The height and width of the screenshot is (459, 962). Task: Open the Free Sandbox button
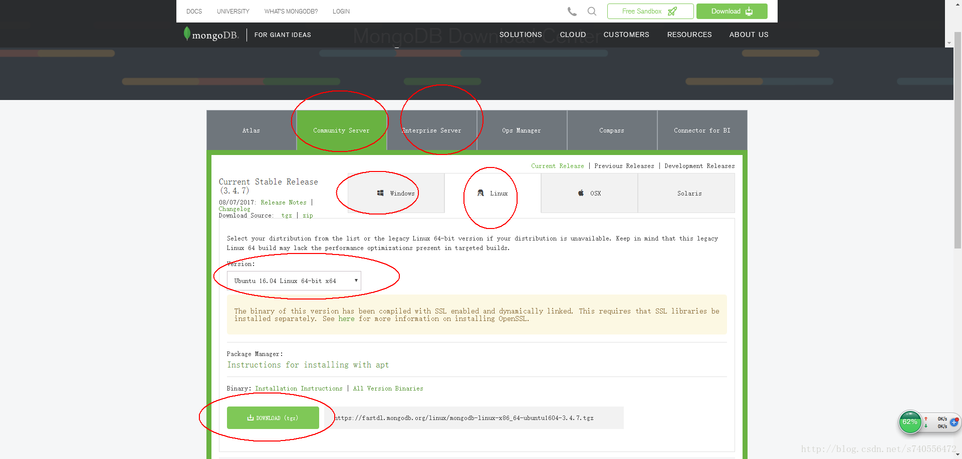pos(650,11)
